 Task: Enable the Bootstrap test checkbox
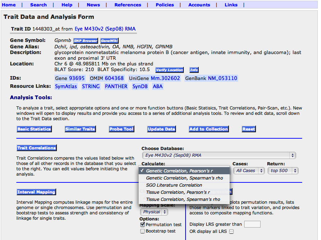click(143, 231)
